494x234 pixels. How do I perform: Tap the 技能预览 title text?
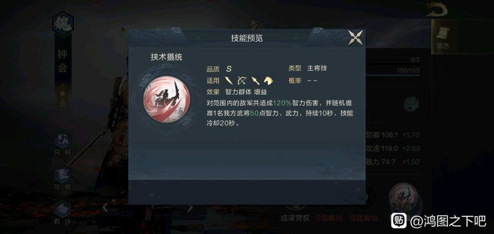point(247,38)
